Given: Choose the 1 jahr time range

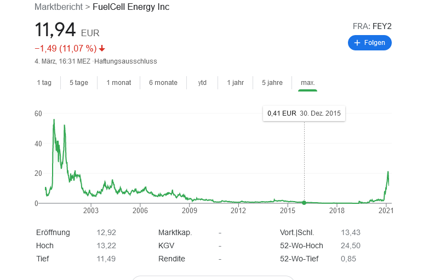Looking at the screenshot, I should [235, 83].
